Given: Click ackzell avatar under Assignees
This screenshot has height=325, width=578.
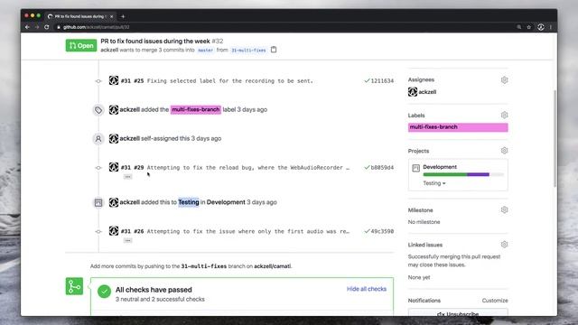Looking at the screenshot, I should tap(413, 92).
